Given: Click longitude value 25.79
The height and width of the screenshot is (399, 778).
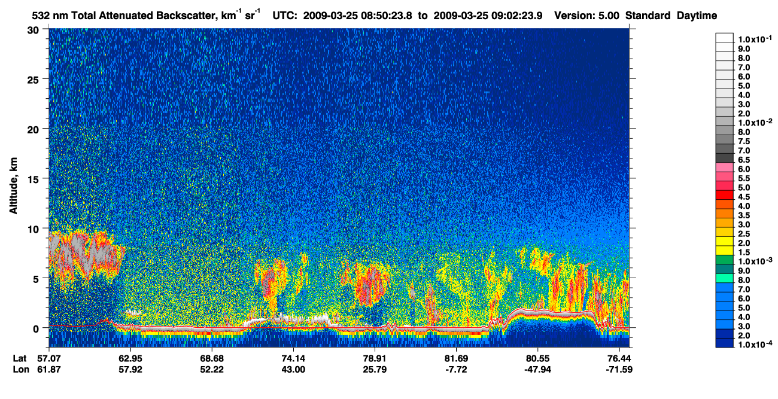Looking at the screenshot, I should tap(375, 370).
